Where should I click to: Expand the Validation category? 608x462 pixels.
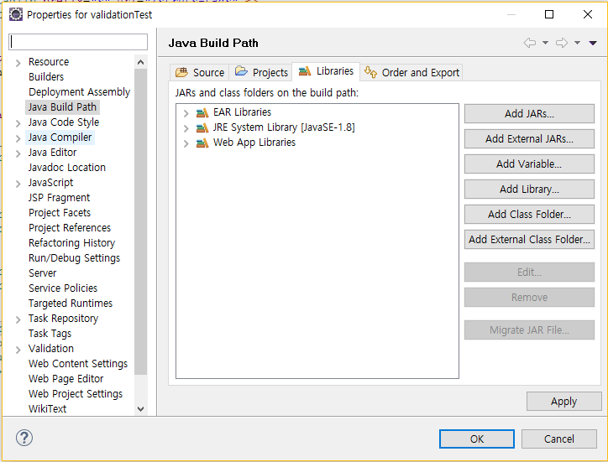coord(18,350)
